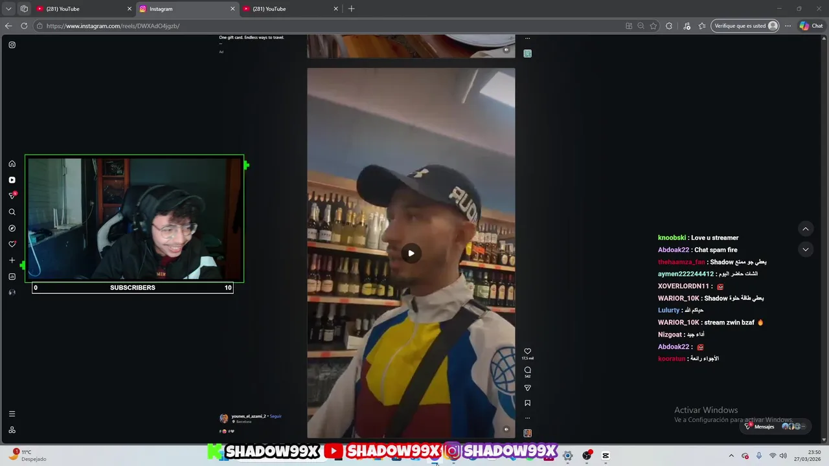Add page to favorites with star
This screenshot has height=466, width=829.
(653, 26)
